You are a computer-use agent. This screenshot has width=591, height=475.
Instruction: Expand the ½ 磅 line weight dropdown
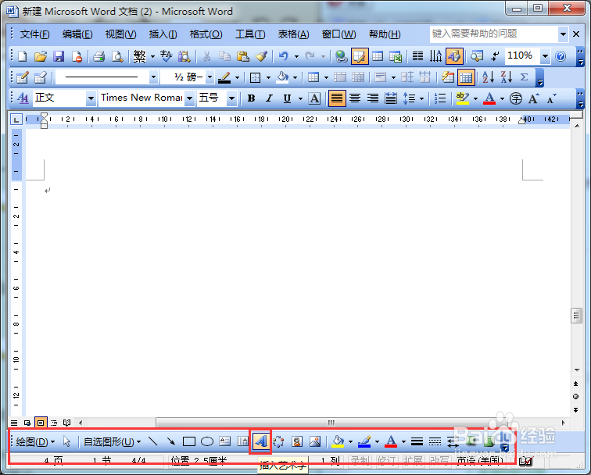click(x=210, y=77)
